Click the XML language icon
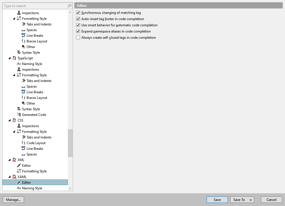The image size is (285, 206). (14, 160)
